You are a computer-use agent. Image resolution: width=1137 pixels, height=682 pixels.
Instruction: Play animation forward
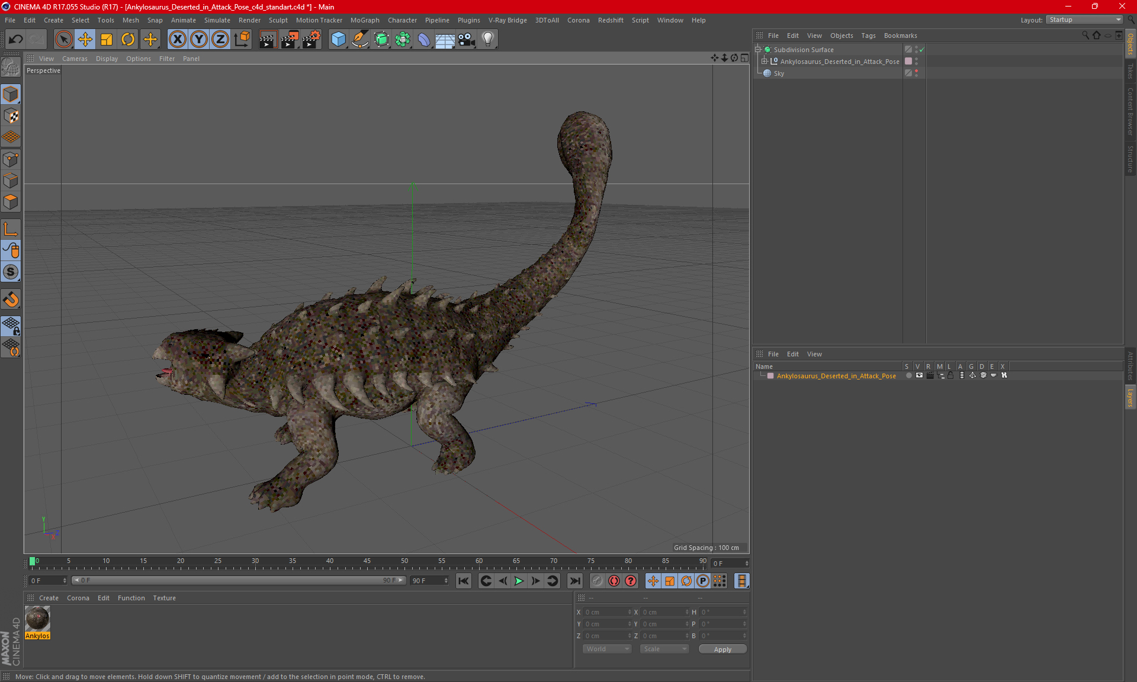[x=519, y=581]
